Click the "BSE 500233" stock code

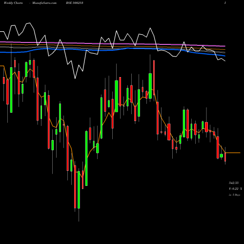click(x=75, y=3)
